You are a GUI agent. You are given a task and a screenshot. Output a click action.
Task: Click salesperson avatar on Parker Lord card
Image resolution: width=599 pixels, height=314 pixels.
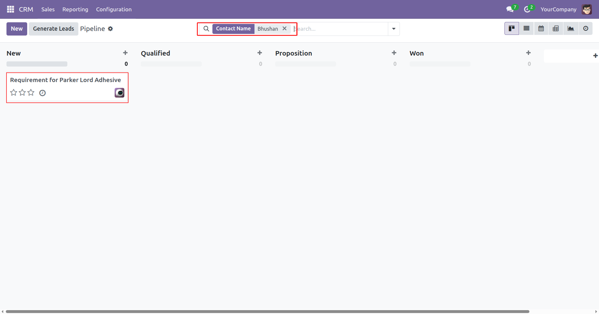(x=119, y=93)
